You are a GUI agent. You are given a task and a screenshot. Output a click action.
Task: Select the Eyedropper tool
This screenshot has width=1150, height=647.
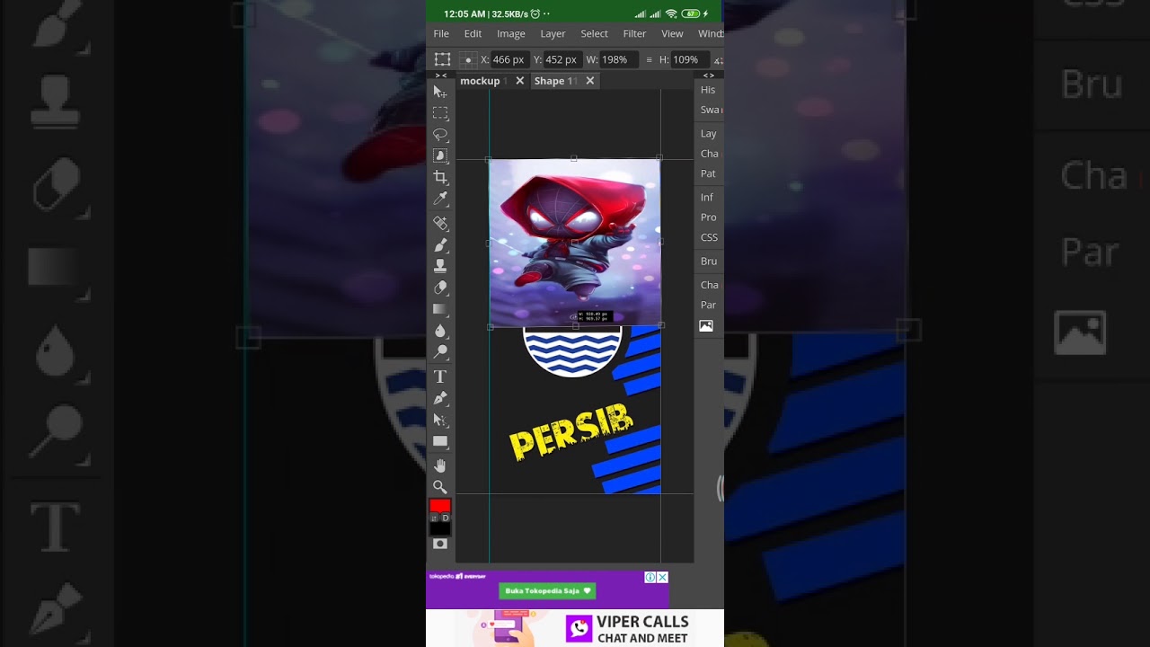[440, 199]
